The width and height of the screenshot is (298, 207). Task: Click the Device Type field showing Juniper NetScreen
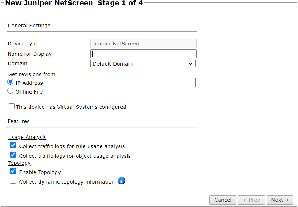(143, 43)
